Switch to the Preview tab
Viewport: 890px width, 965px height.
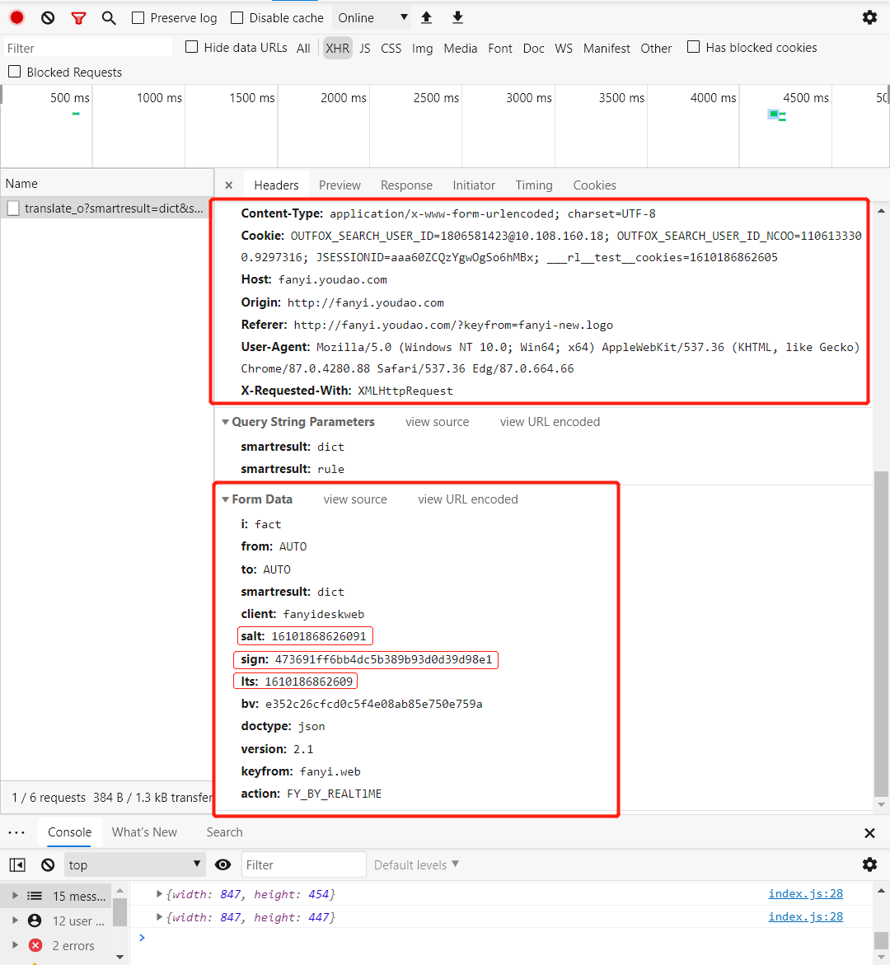pos(340,185)
